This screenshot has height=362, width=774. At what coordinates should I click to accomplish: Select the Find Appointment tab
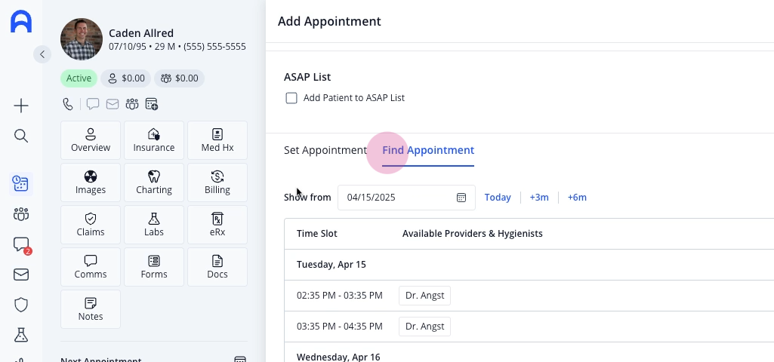point(428,150)
